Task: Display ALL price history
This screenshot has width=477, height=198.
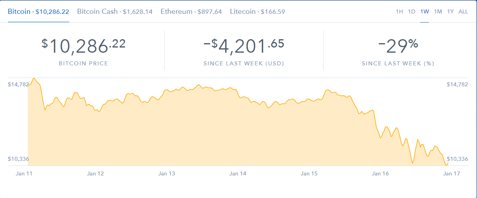Action: coord(463,11)
